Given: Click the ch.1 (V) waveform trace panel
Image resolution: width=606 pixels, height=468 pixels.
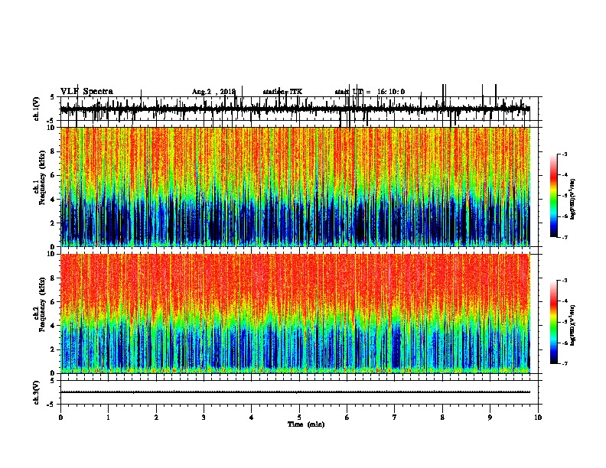Looking at the screenshot, I should pyautogui.click(x=299, y=109).
